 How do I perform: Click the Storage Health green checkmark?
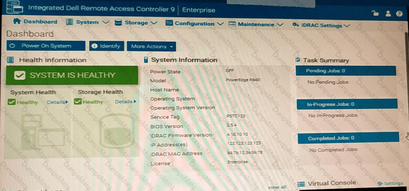coord(78,102)
